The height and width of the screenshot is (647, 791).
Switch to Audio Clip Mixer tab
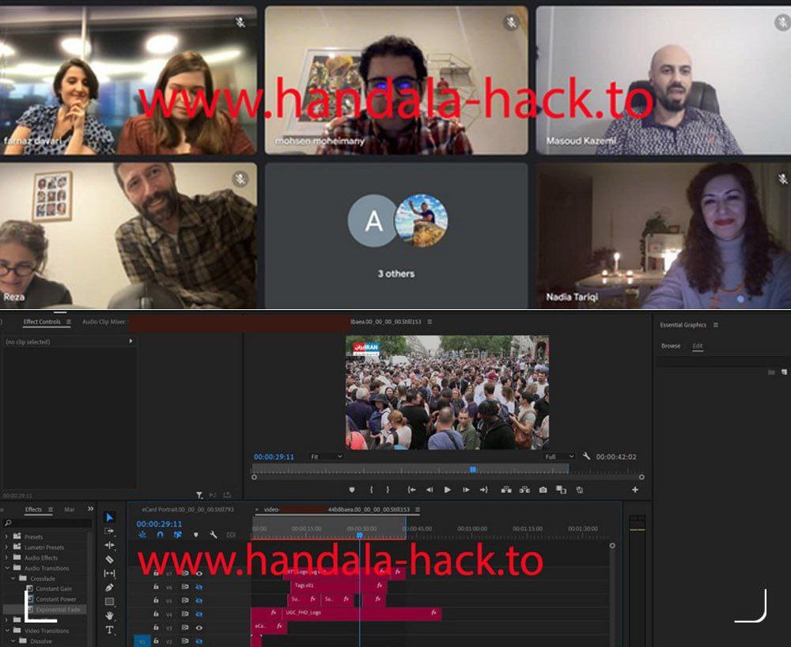[104, 322]
